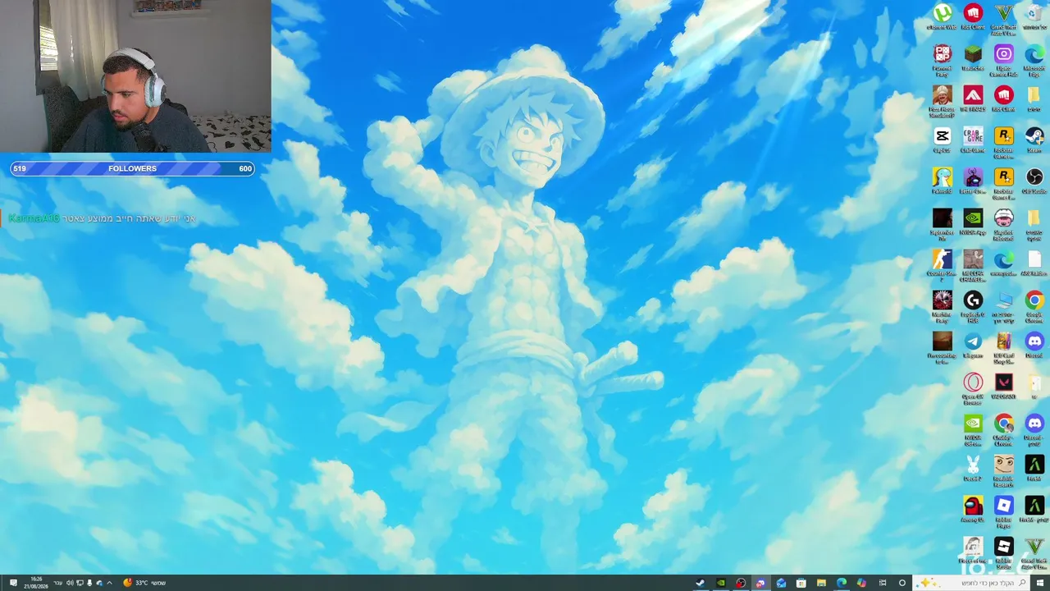Open the NVIDIA GeForce desktop shortcut
This screenshot has height=591, width=1050.
click(973, 428)
